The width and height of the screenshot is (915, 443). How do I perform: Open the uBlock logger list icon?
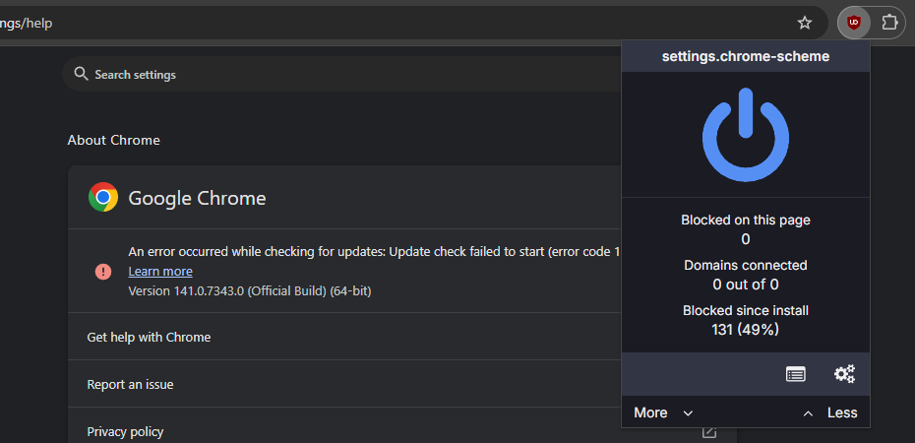[x=795, y=374]
